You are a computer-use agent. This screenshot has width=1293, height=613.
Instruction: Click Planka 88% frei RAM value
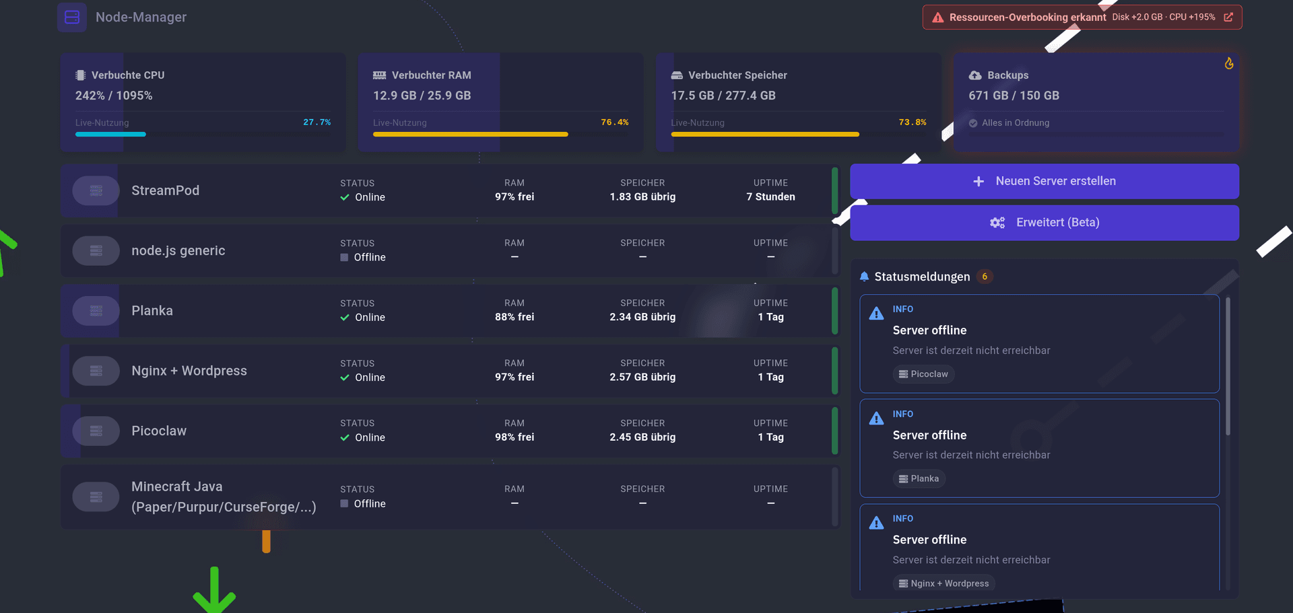click(x=515, y=317)
